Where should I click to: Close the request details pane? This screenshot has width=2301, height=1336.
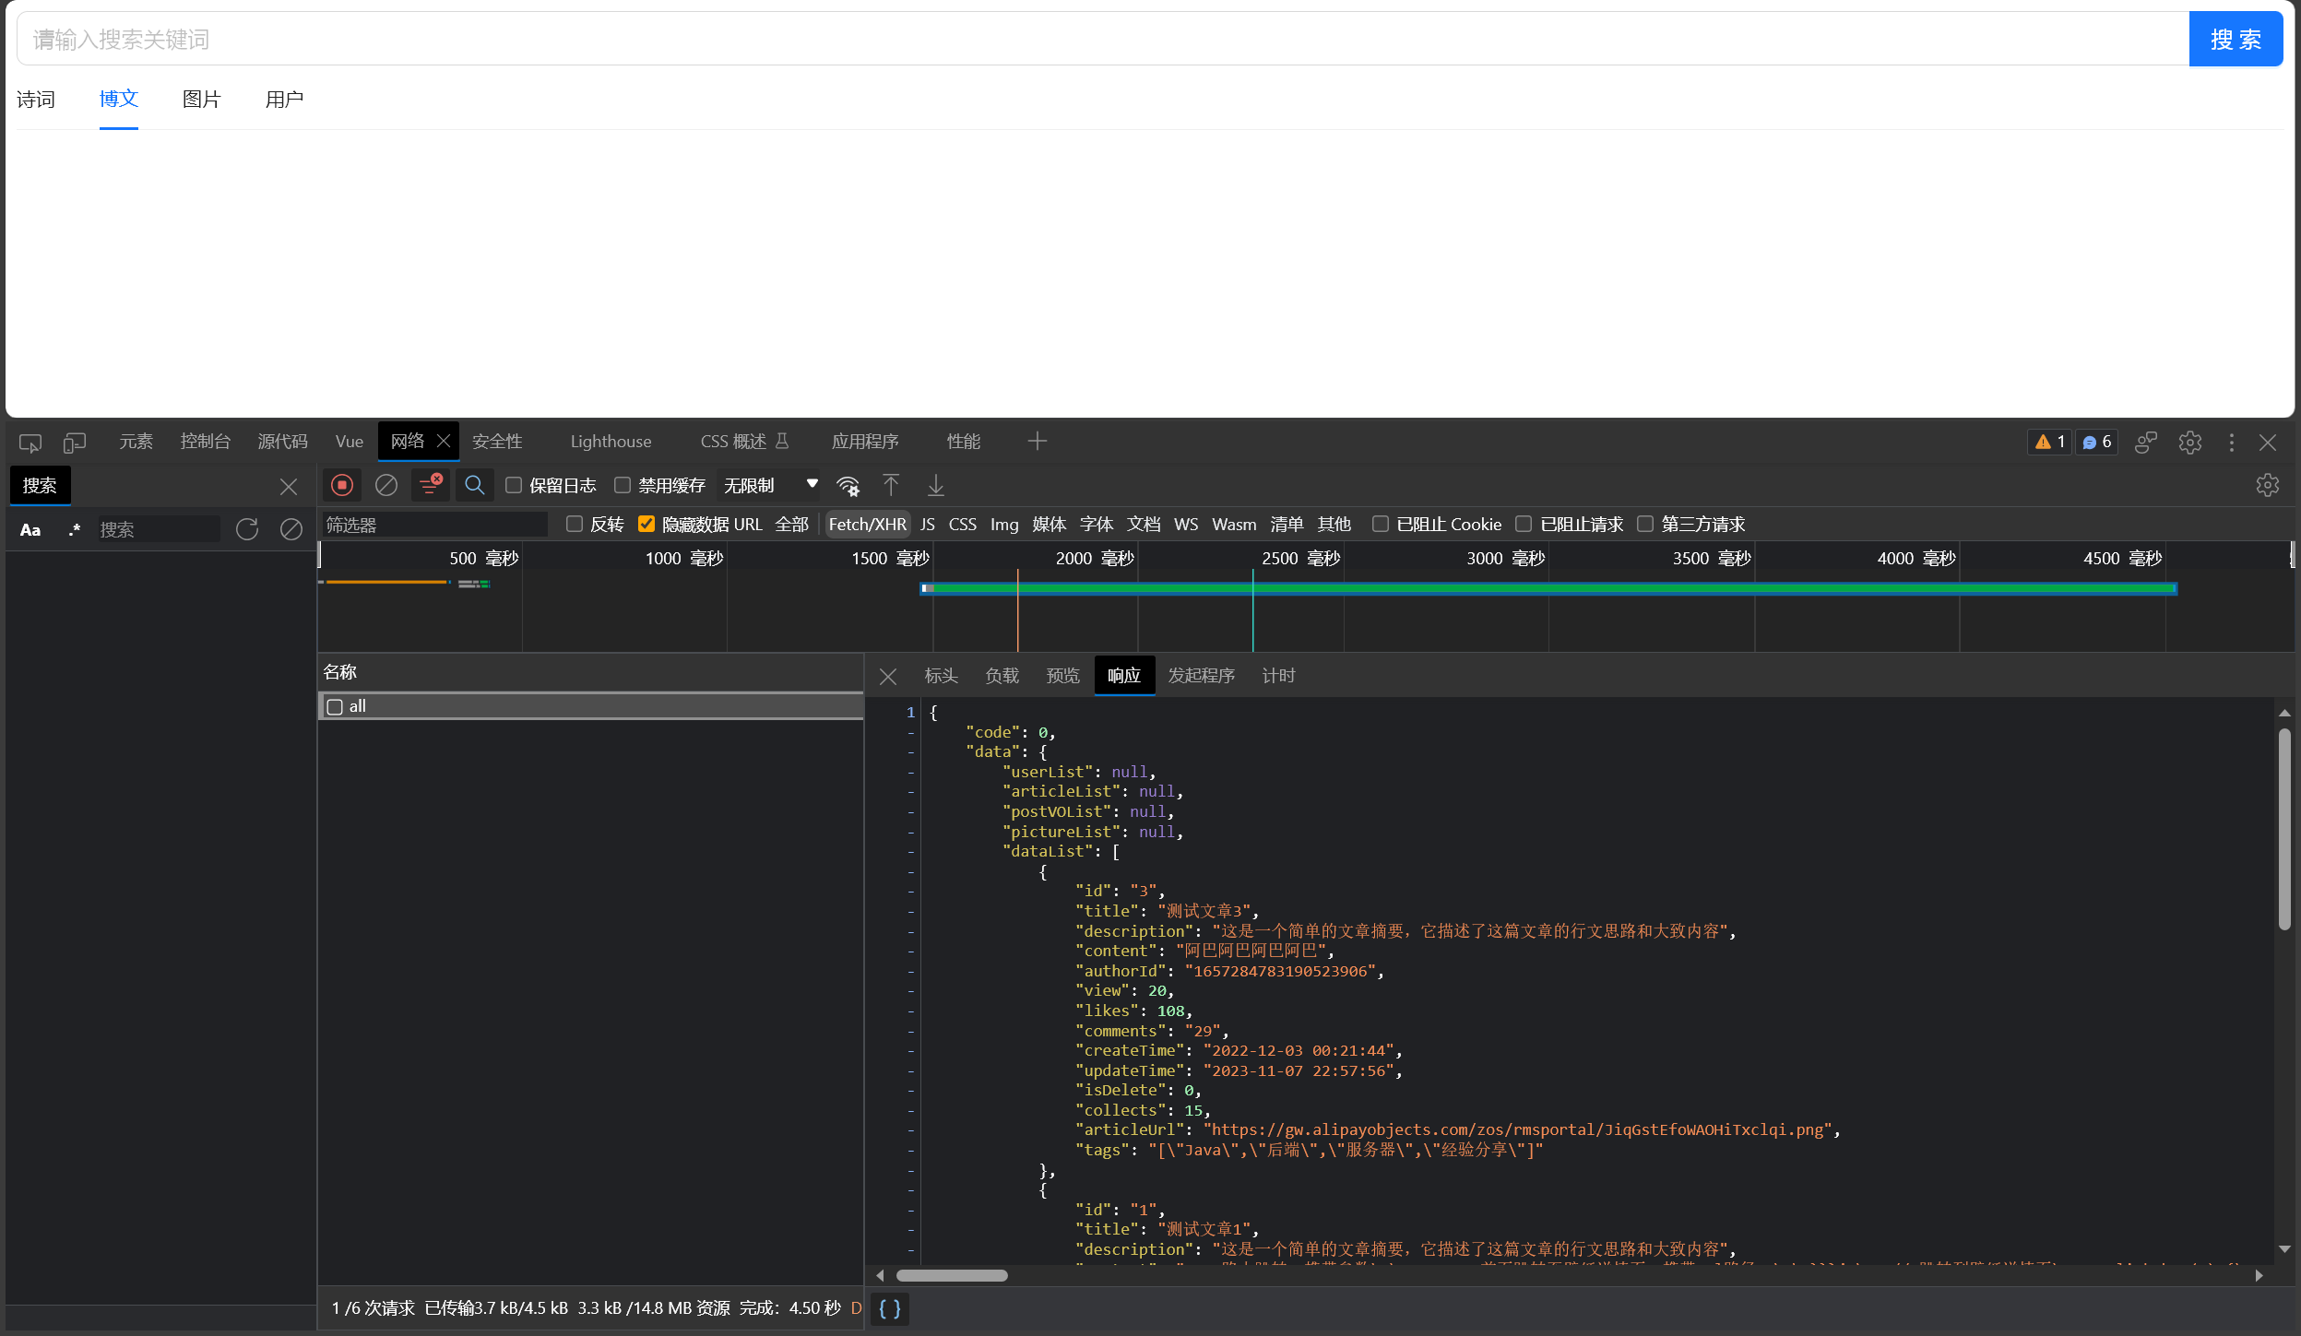tap(888, 677)
